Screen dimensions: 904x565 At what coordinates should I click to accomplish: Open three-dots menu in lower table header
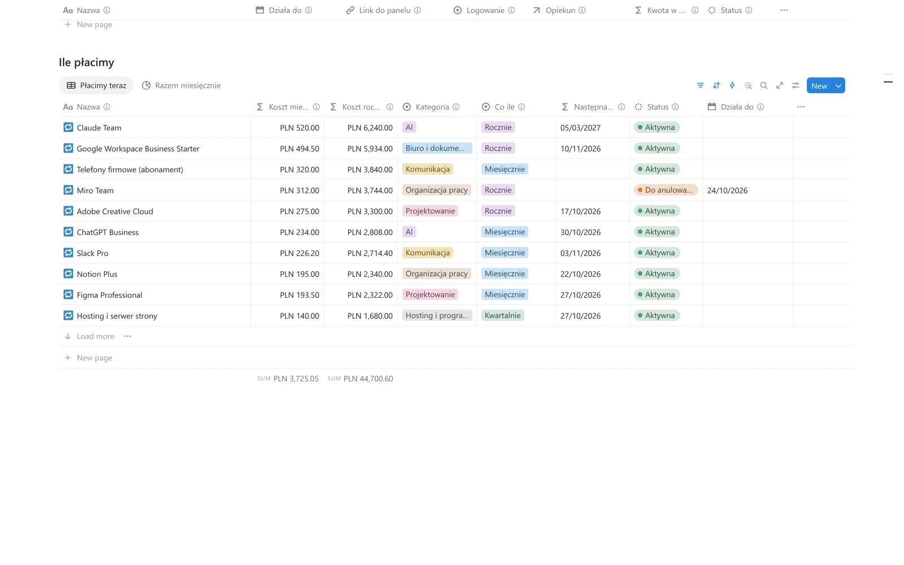point(801,107)
